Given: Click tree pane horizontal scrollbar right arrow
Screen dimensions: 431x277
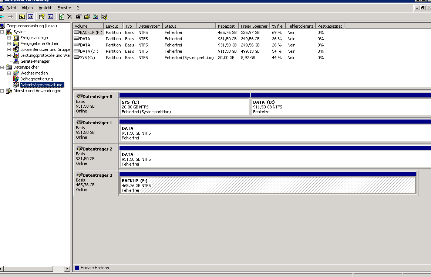Looking at the screenshot, I should tap(67, 269).
